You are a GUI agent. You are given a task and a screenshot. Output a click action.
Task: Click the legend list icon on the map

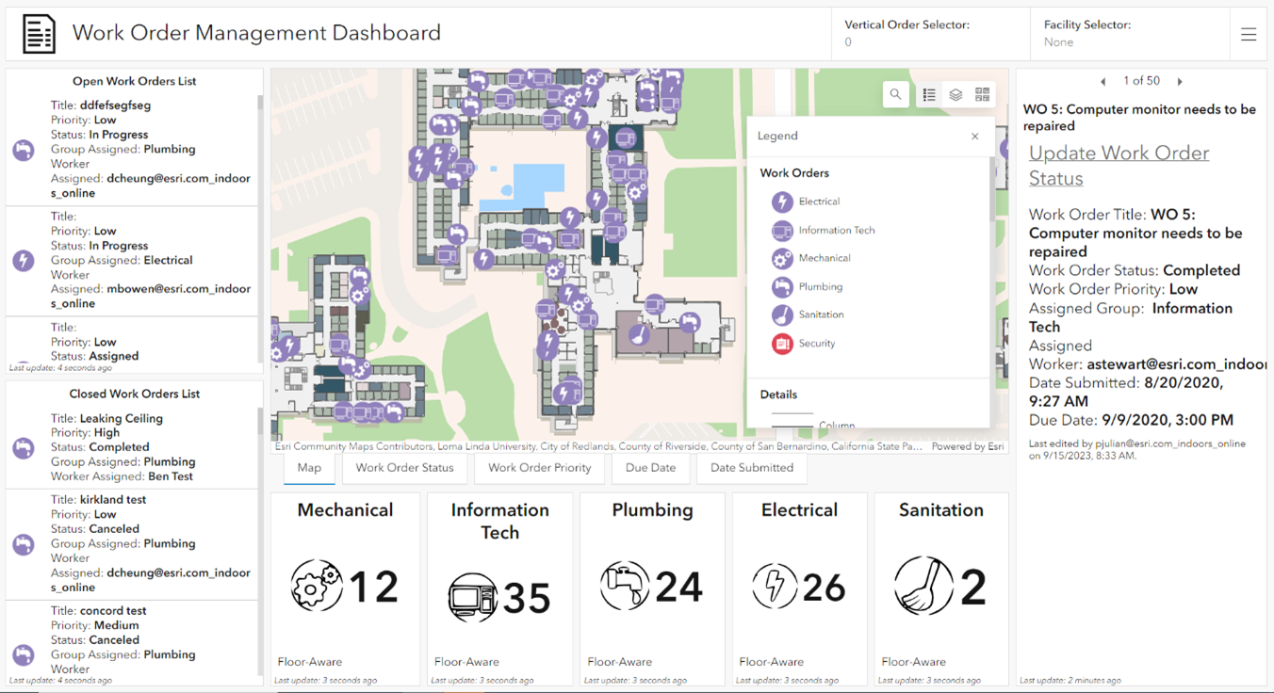click(929, 94)
